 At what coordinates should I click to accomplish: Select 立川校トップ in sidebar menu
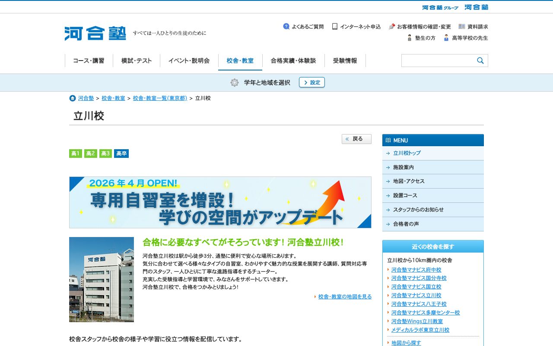433,153
